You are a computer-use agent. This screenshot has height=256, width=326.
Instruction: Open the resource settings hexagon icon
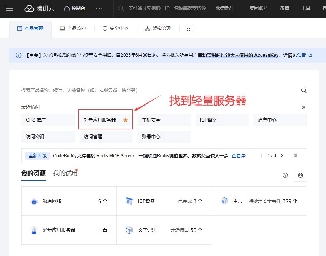coord(300,175)
